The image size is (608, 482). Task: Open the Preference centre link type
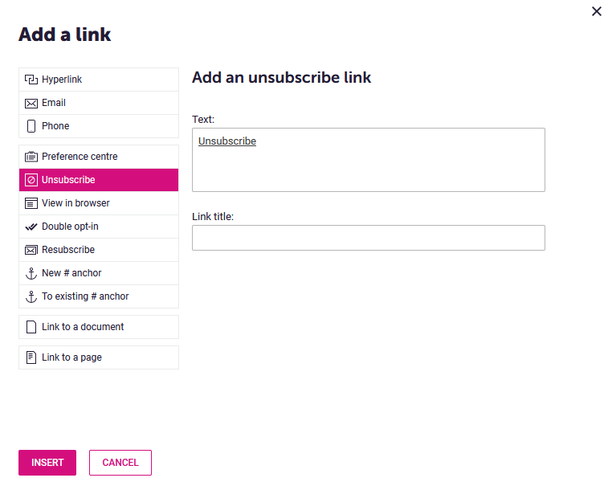tap(99, 157)
